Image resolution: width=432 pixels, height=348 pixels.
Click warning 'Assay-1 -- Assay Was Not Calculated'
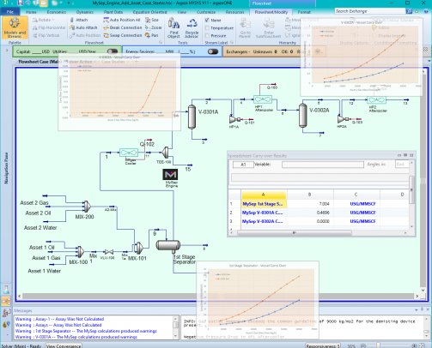(x=60, y=319)
